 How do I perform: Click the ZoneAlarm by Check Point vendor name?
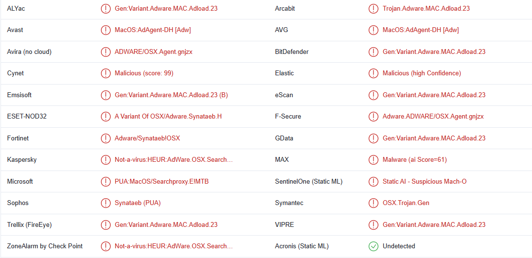tap(45, 246)
